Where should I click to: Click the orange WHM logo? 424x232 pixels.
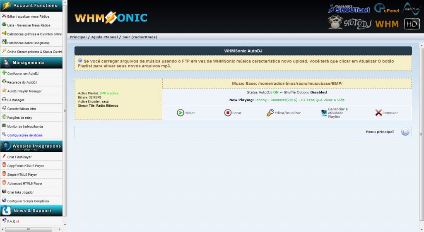387,24
